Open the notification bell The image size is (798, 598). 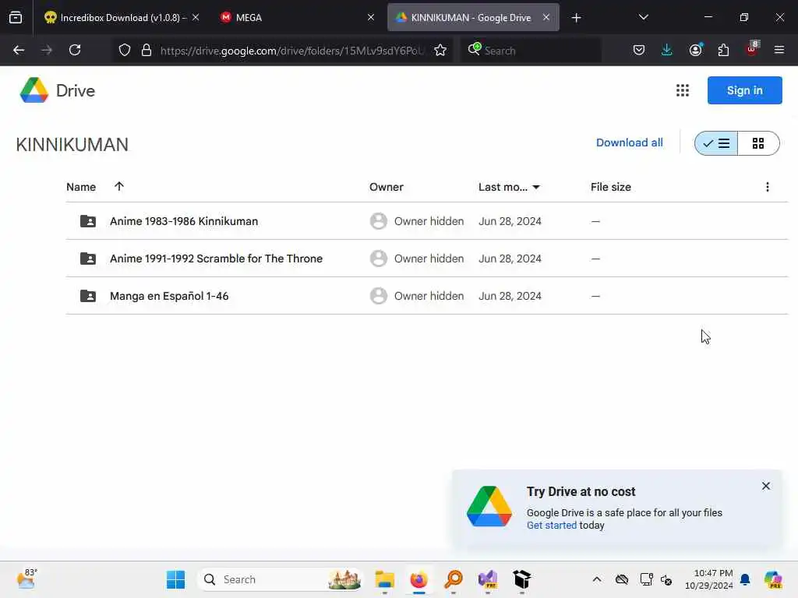pos(745,579)
